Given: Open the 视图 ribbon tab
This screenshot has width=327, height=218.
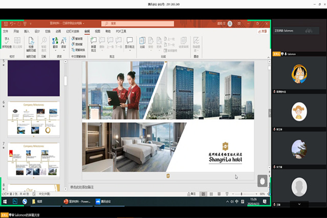Looking at the screenshot, I should pos(97,31).
